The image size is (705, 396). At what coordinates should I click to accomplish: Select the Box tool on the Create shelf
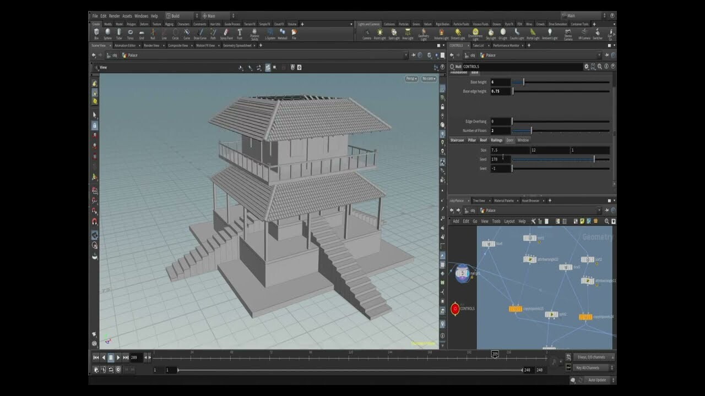(97, 34)
